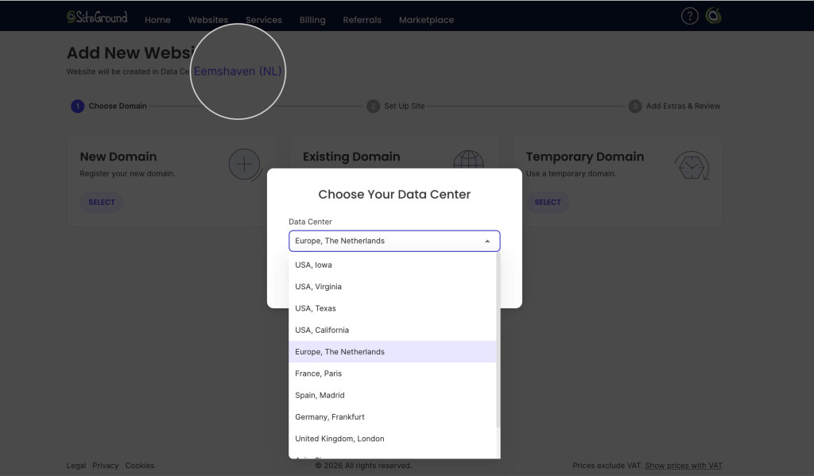Screen dimensions: 814x476
Task: Click step 2 Set Up Site
Action: click(396, 106)
